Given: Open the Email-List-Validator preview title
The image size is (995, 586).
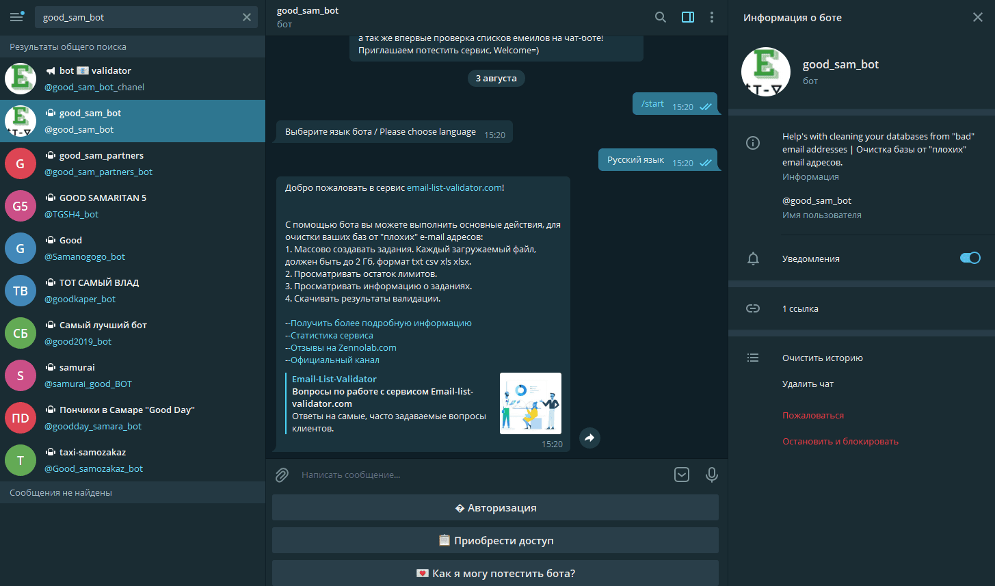Looking at the screenshot, I should (334, 379).
